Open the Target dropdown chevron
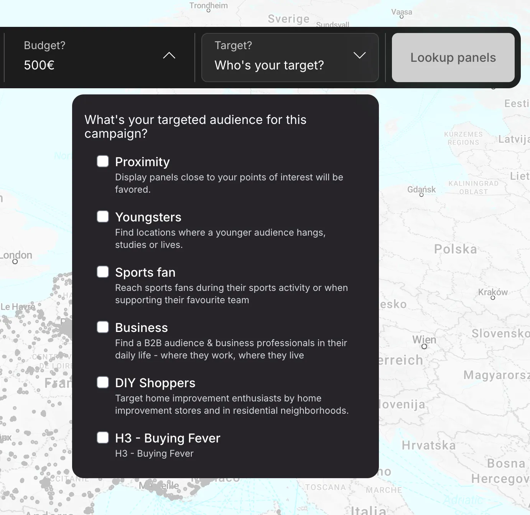 coord(359,56)
